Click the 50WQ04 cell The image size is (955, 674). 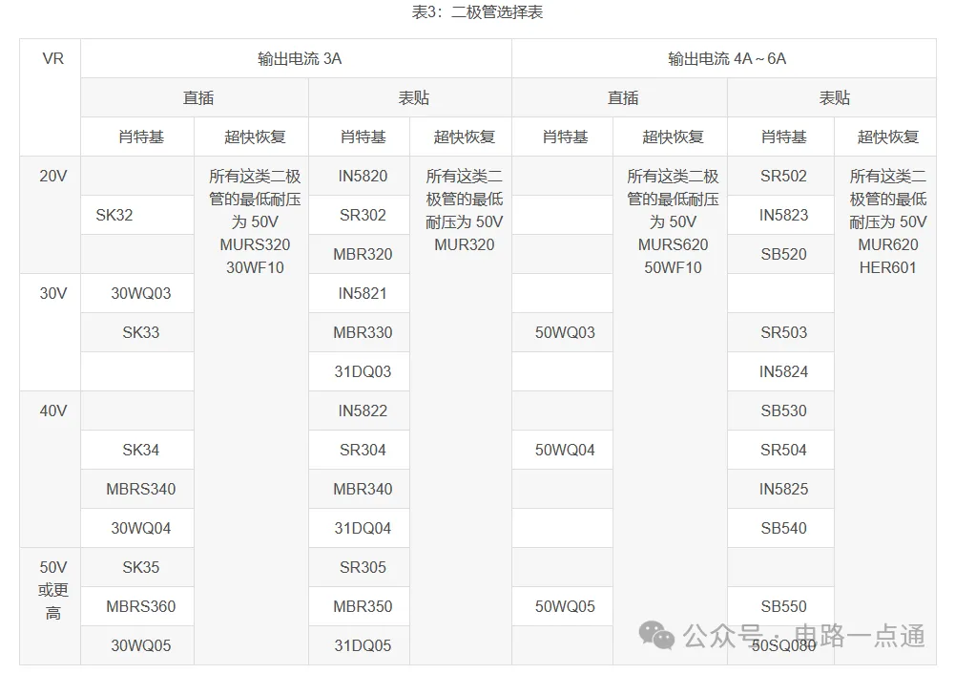pyautogui.click(x=563, y=450)
